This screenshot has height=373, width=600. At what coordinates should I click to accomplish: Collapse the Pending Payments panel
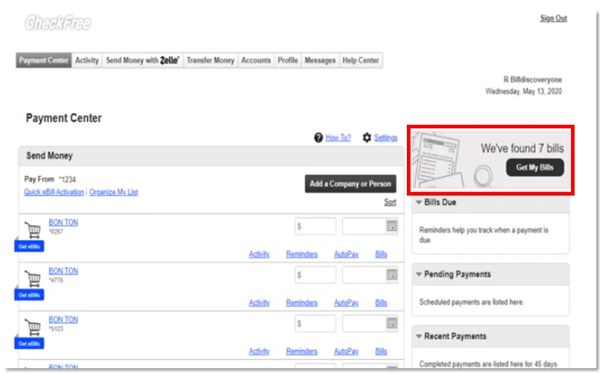click(x=418, y=274)
